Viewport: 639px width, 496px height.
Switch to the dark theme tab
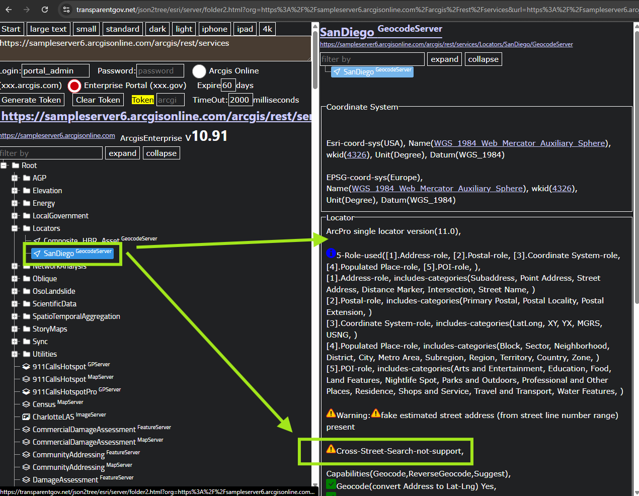coord(157,29)
